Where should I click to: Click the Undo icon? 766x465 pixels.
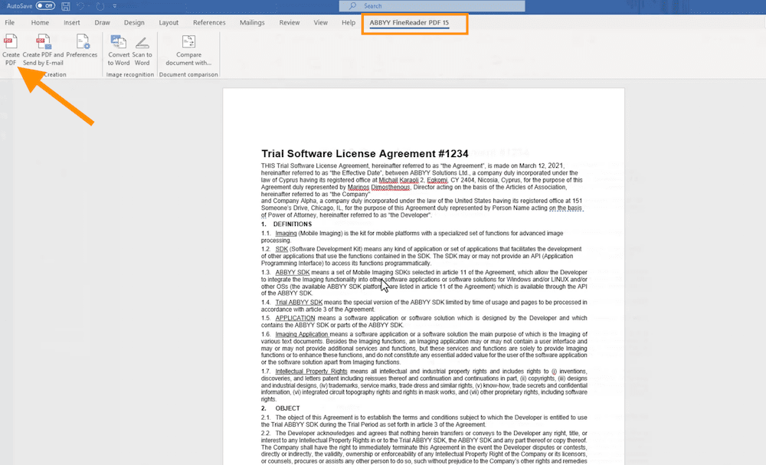tap(80, 6)
